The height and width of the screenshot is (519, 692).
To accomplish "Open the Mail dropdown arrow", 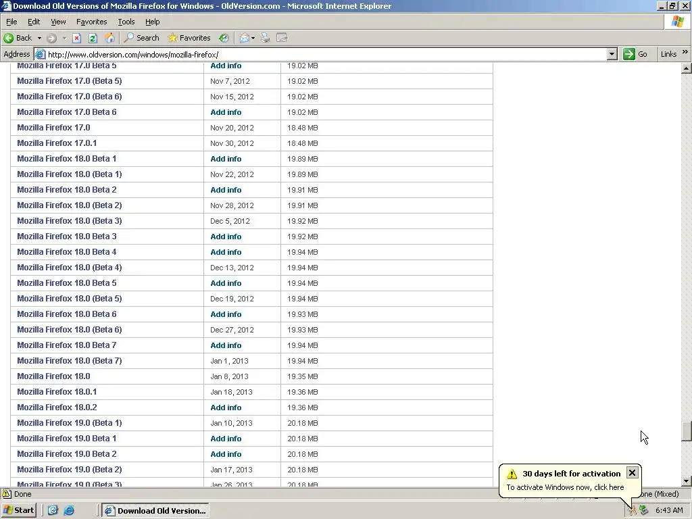I will [253, 39].
